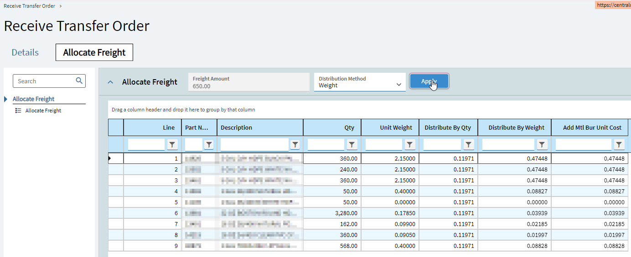Click the Apply button
631x257 pixels.
point(429,81)
